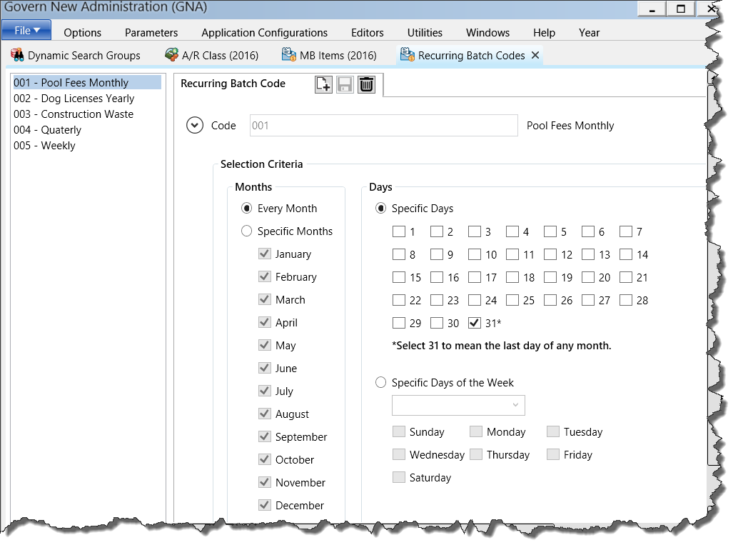Image resolution: width=738 pixels, height=550 pixels.
Task: Open the Utilities menu
Action: pos(425,32)
